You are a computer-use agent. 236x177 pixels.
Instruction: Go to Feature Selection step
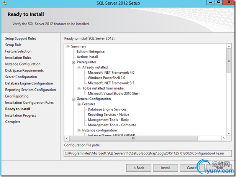coord(18,51)
